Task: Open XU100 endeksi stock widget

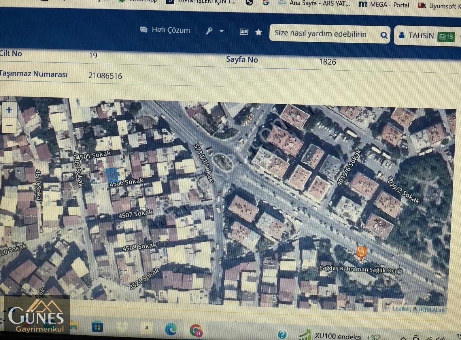Action: pyautogui.click(x=340, y=336)
